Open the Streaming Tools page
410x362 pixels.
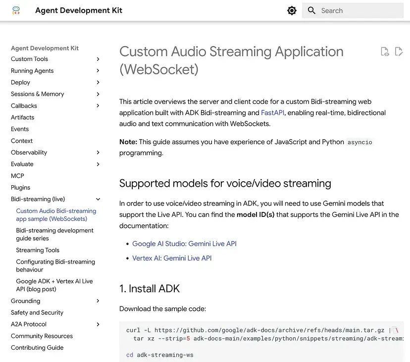(38, 250)
